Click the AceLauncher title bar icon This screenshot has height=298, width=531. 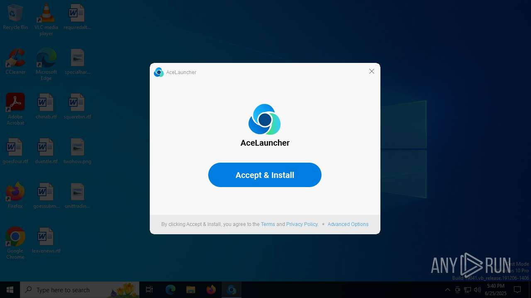159,72
